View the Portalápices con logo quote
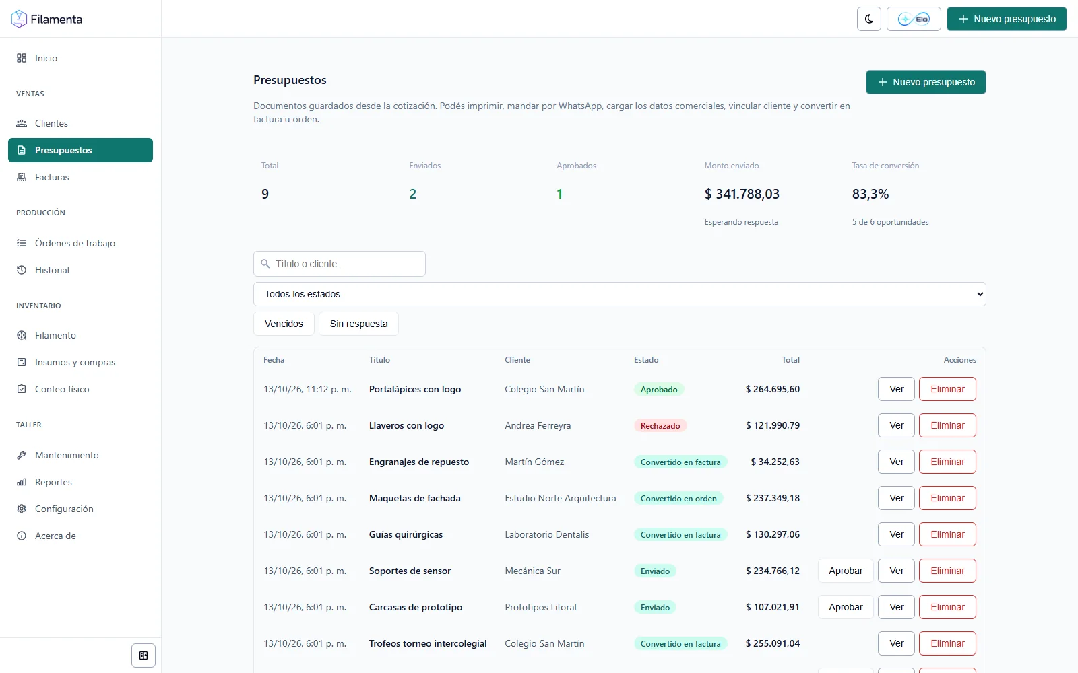The width and height of the screenshot is (1078, 673). tap(896, 389)
